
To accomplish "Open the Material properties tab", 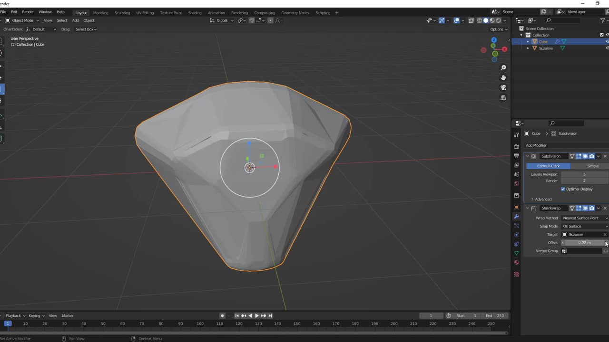I will coord(517,263).
